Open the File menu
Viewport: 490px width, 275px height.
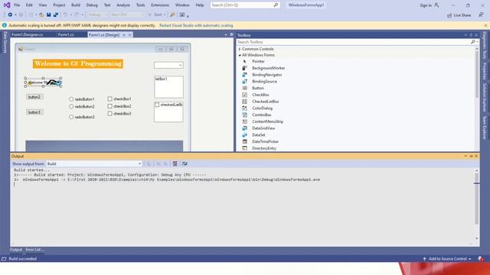(x=17, y=5)
